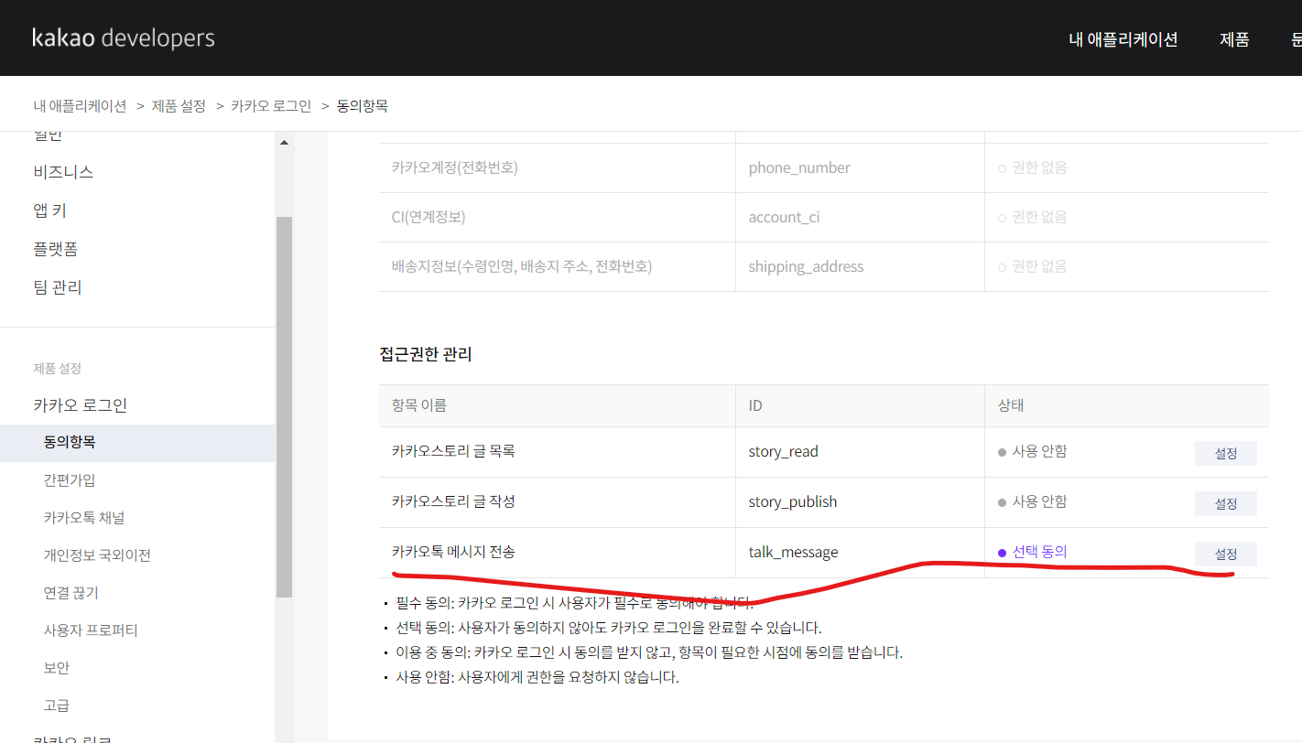The height and width of the screenshot is (743, 1302).
Task: Click 카카오스토리 글 작성 row name
Action: pos(453,501)
